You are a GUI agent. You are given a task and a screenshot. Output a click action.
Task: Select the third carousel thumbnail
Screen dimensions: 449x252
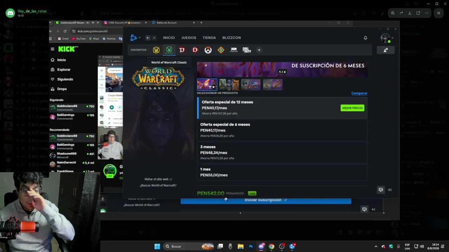[x=251, y=84]
